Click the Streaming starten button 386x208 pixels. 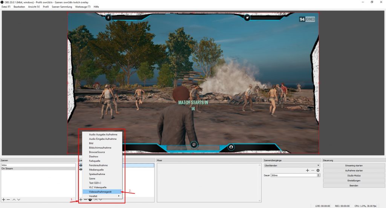pos(354,165)
